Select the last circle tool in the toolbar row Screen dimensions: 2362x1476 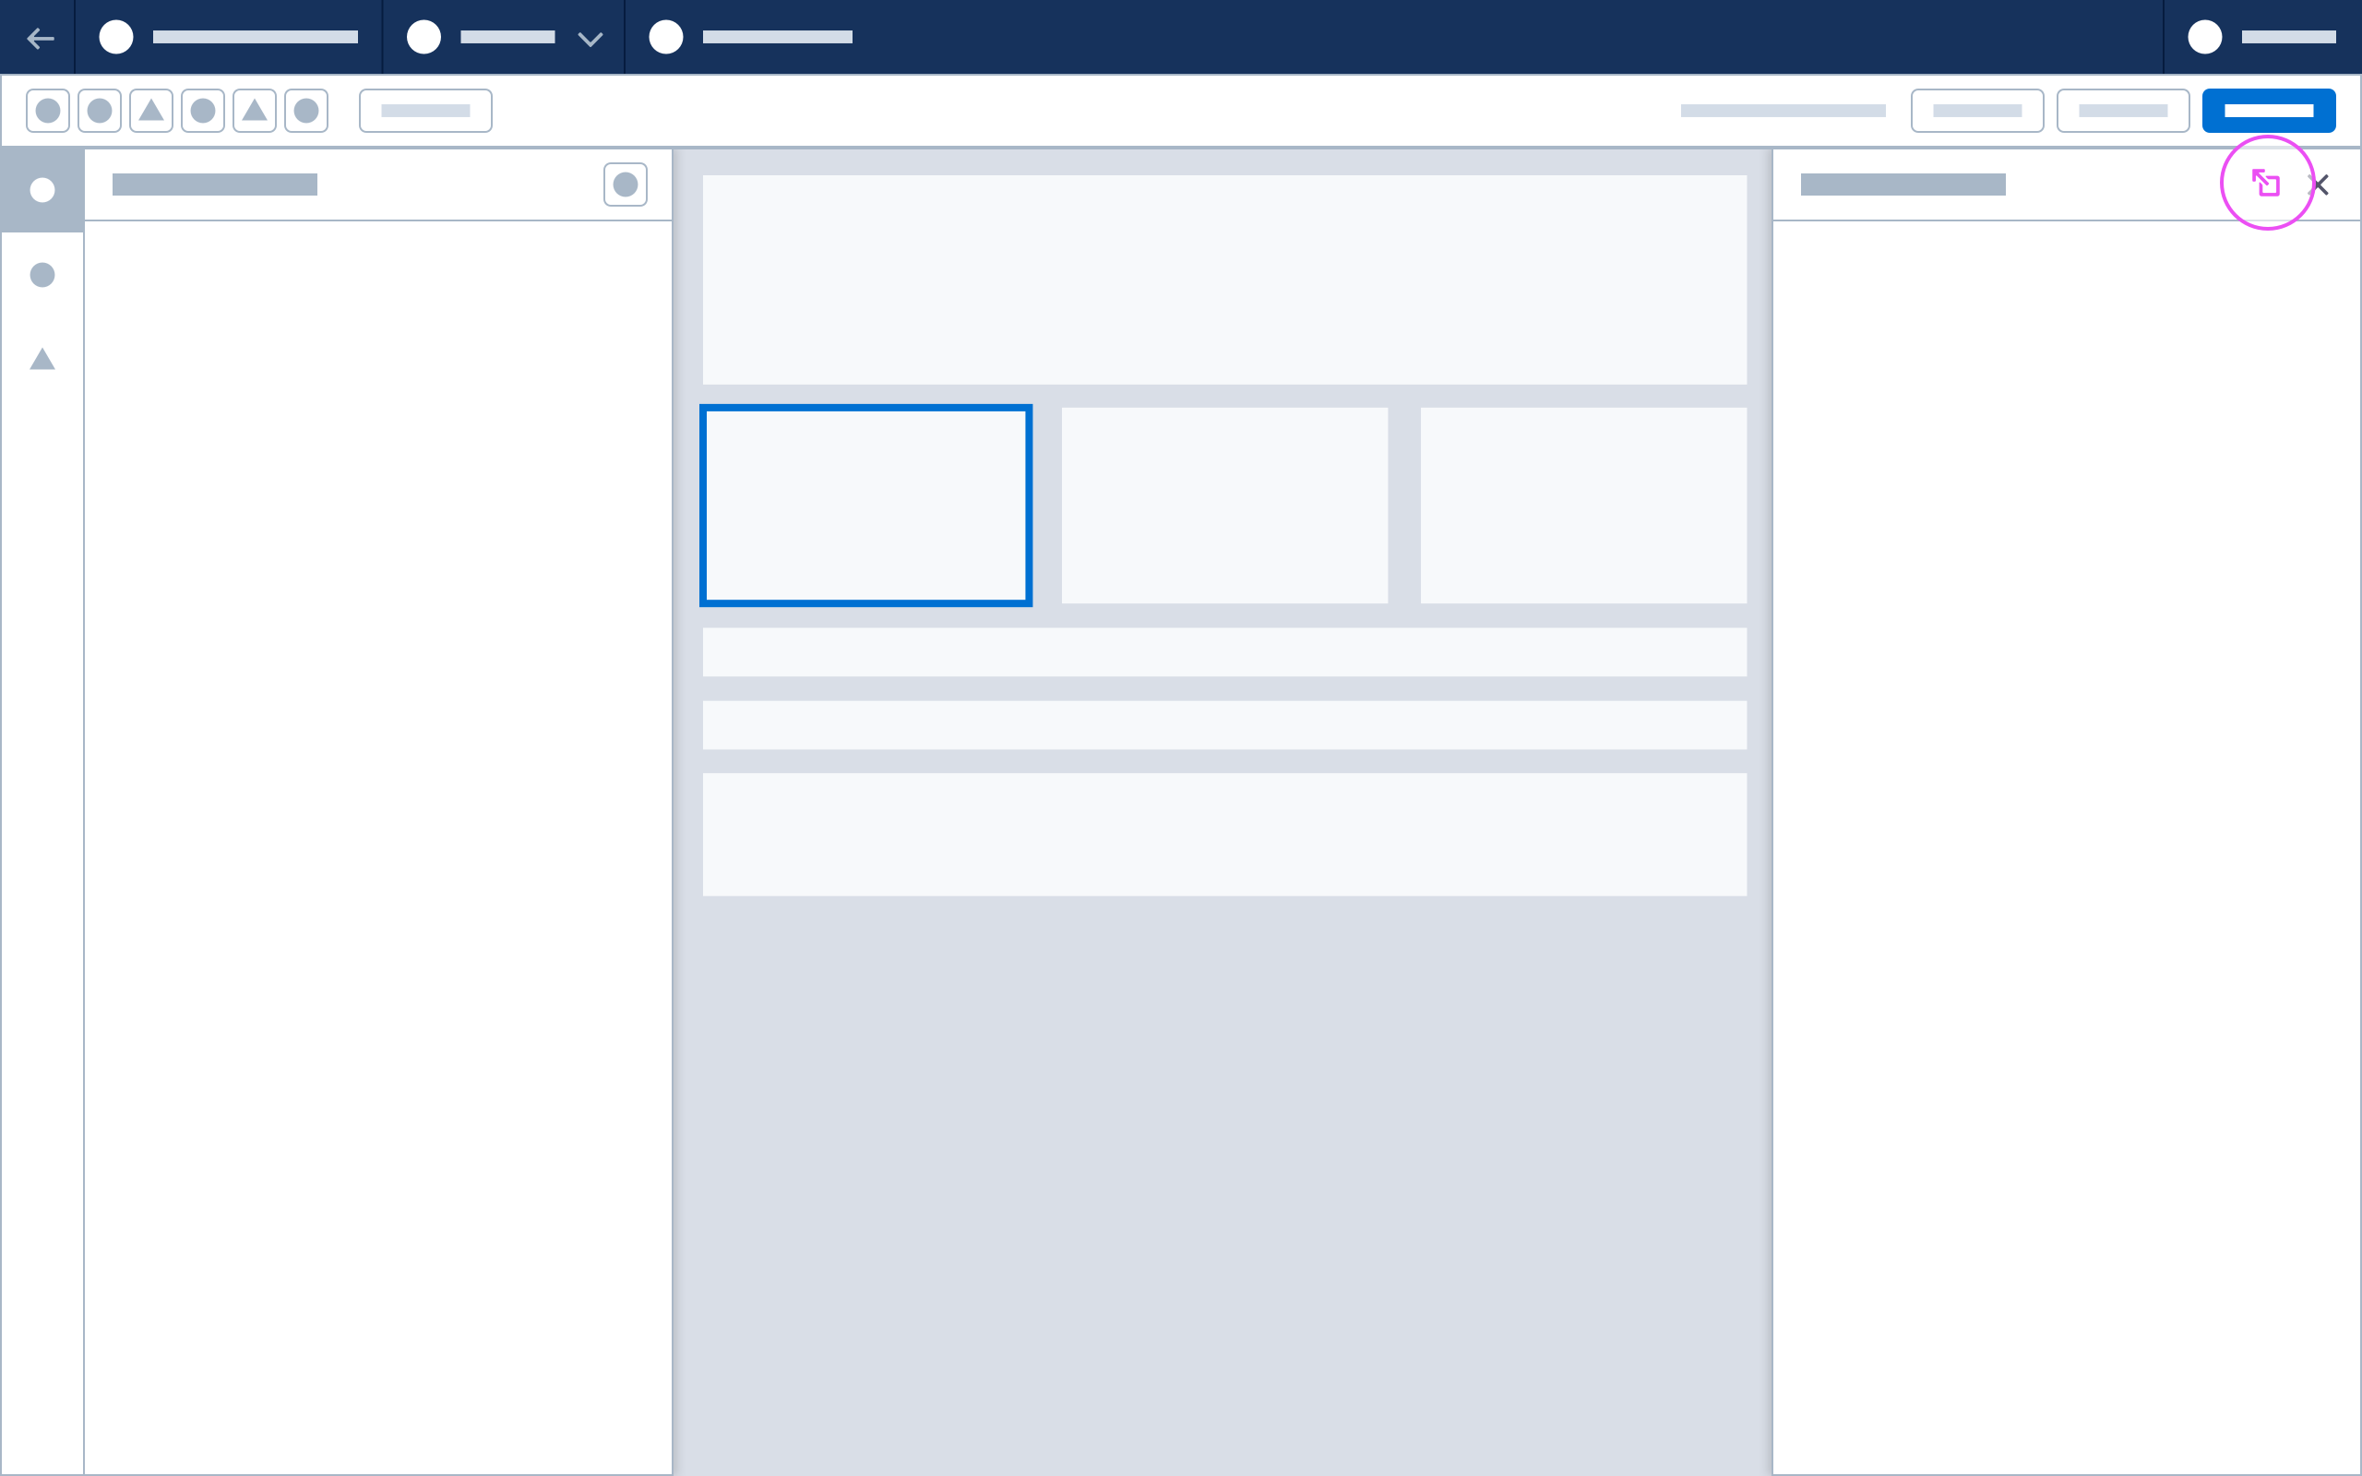pyautogui.click(x=306, y=111)
